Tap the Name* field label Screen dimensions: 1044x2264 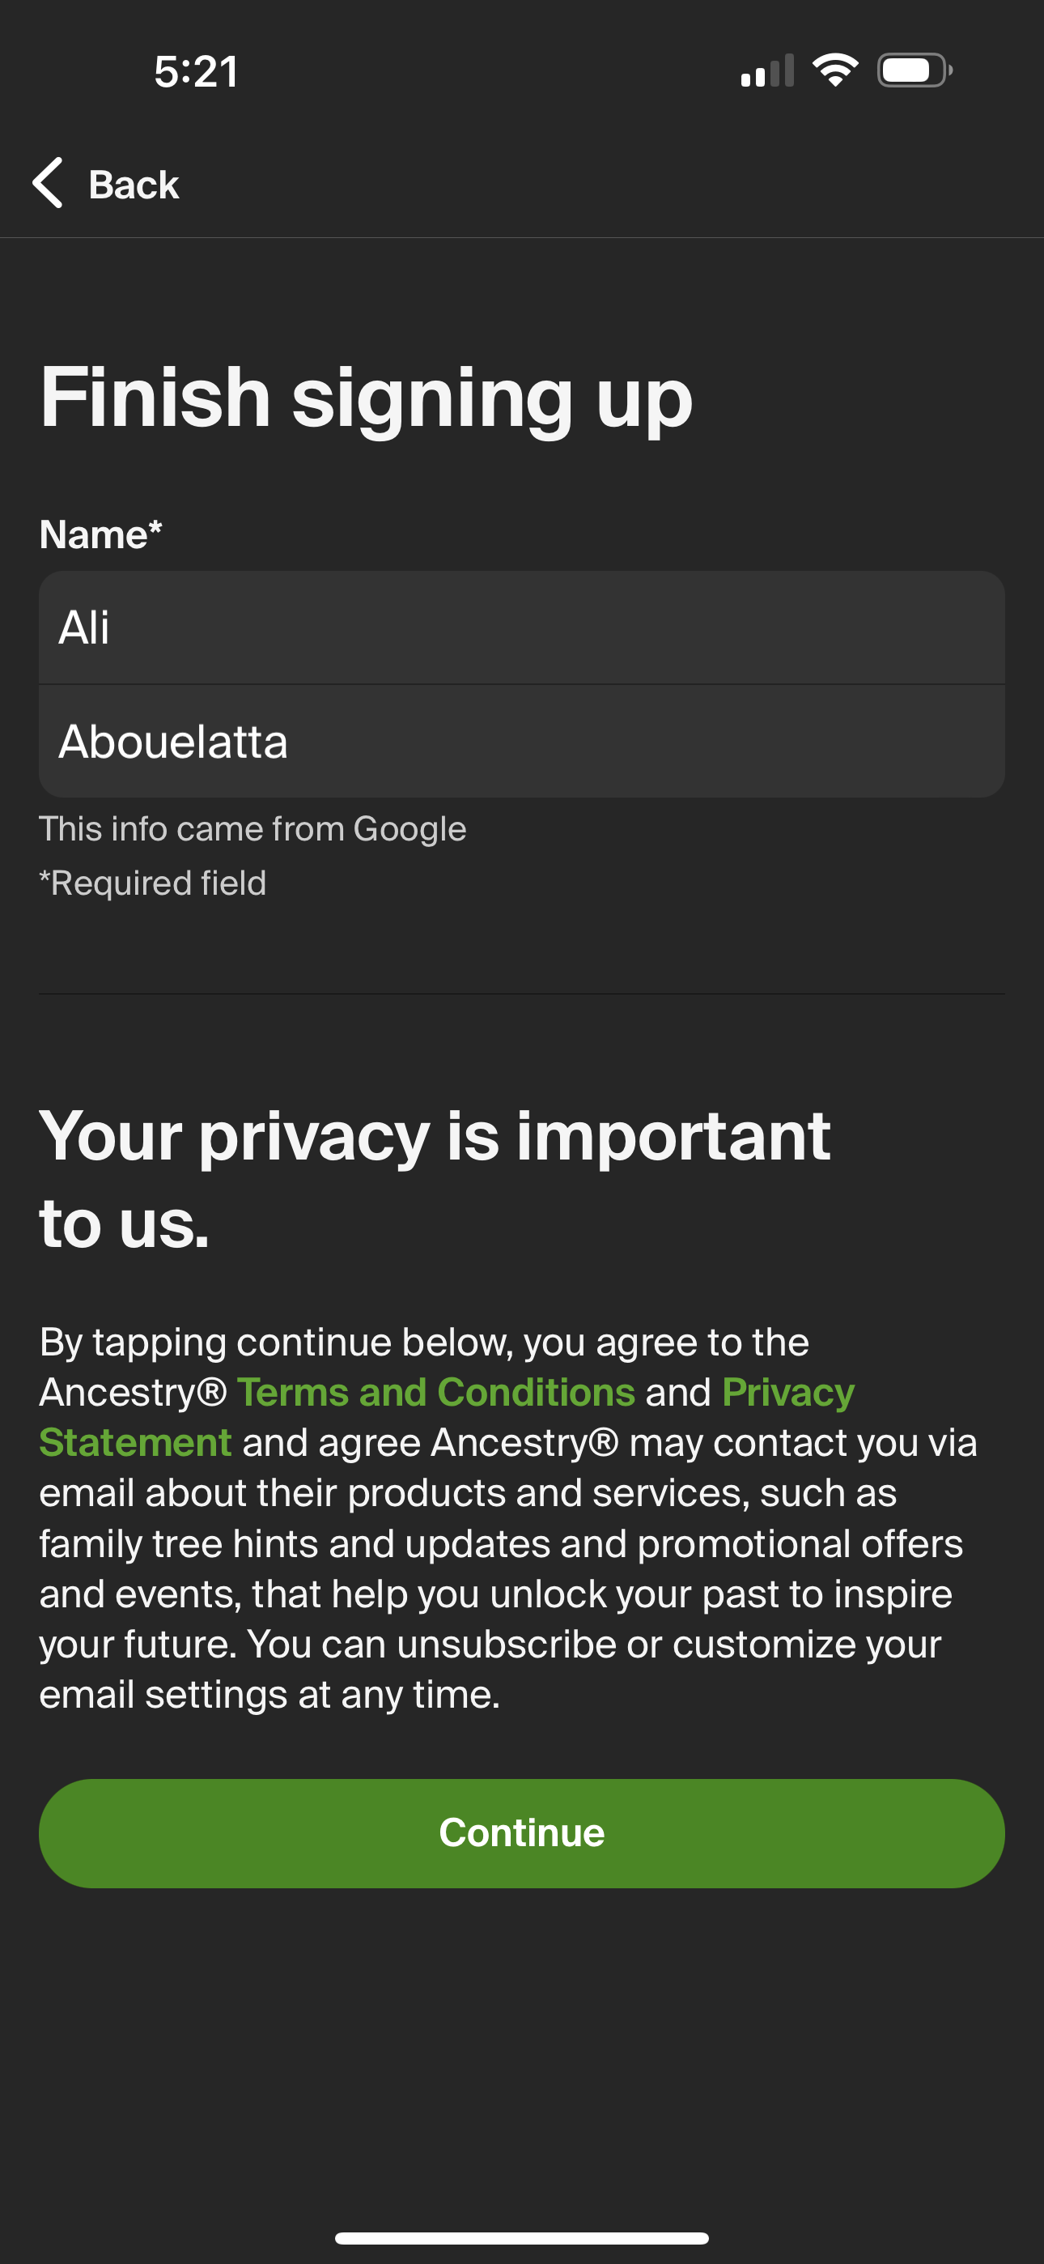(x=100, y=533)
